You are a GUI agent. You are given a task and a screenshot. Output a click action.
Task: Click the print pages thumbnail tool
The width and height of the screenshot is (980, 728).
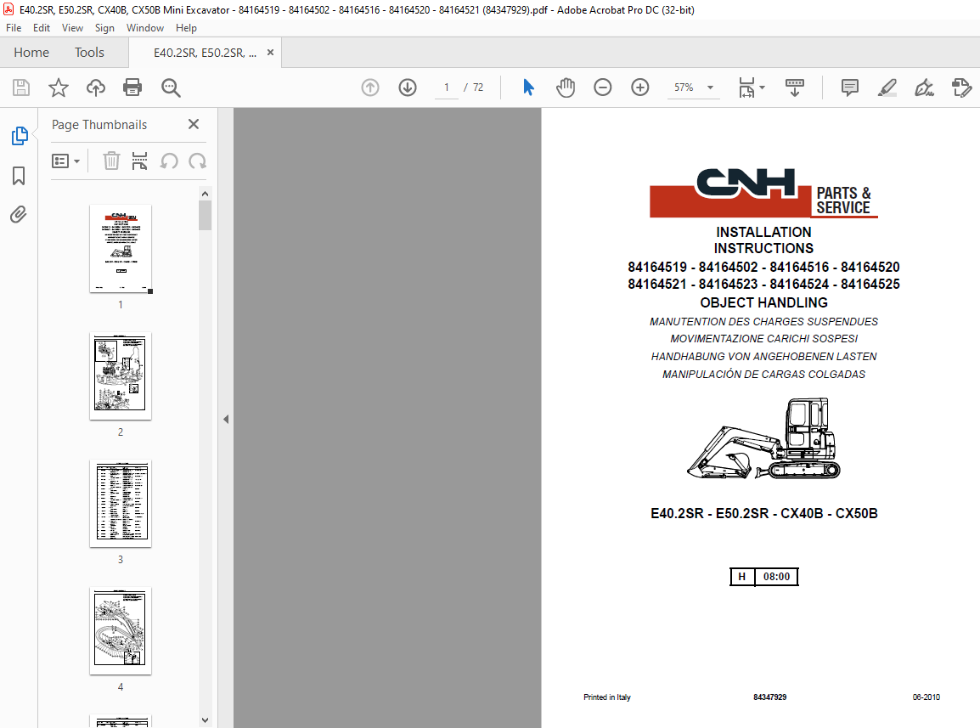click(x=139, y=161)
